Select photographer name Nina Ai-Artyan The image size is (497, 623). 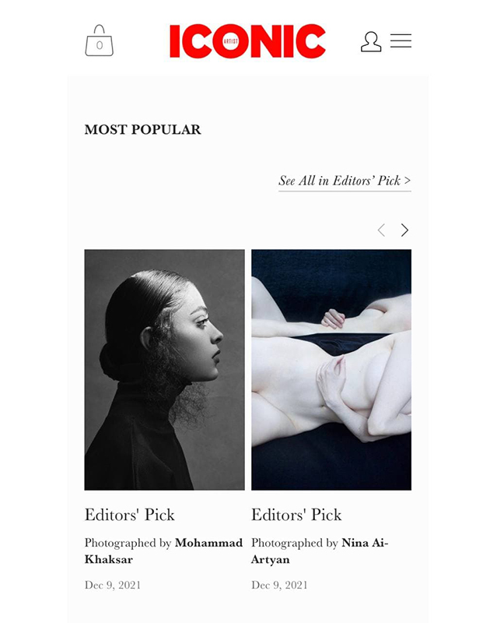[320, 551]
